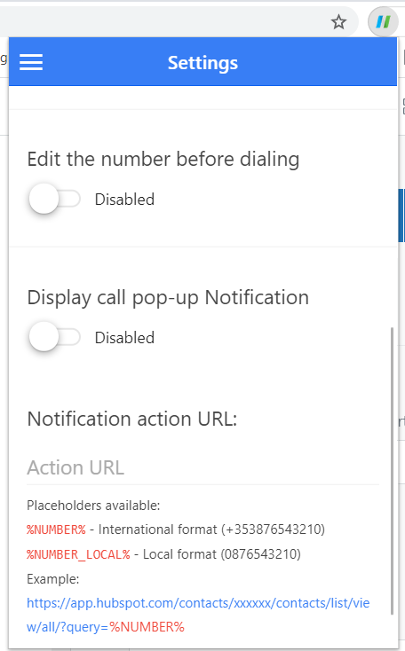Enable Display call pop-up Notification switch
Viewport: 405px width, 651px height.
[54, 337]
